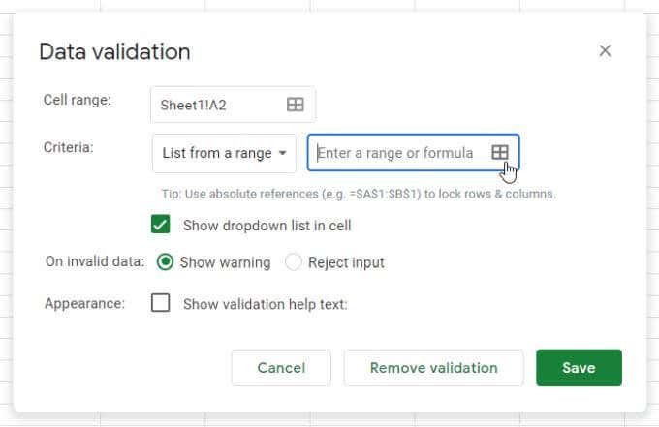This screenshot has width=659, height=427.
Task: Select the Show warning radio button
Action: pos(165,262)
